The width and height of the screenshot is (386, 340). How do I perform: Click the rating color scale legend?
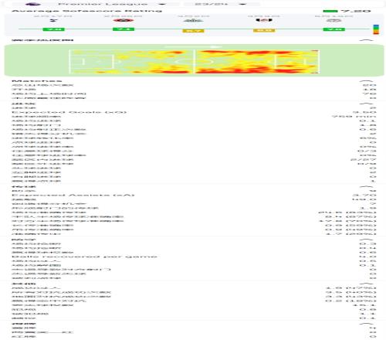coord(376,29)
